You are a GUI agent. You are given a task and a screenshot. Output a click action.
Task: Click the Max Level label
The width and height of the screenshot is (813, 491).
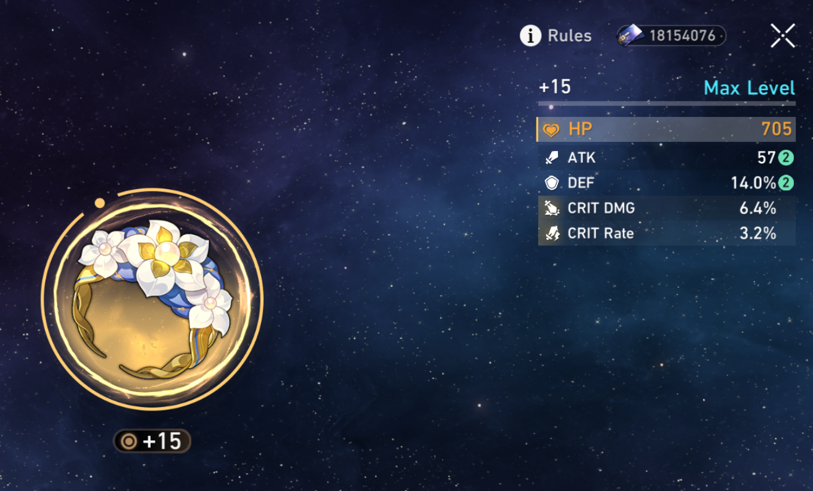tap(749, 88)
